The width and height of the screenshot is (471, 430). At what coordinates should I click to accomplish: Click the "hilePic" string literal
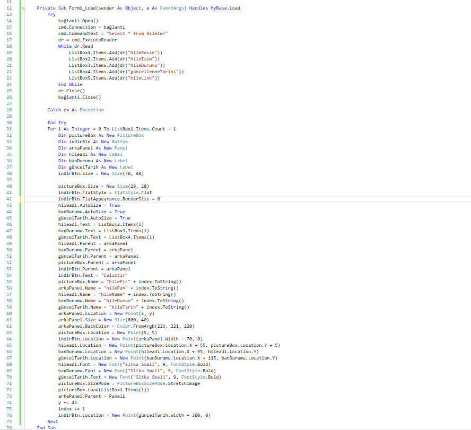(118, 282)
